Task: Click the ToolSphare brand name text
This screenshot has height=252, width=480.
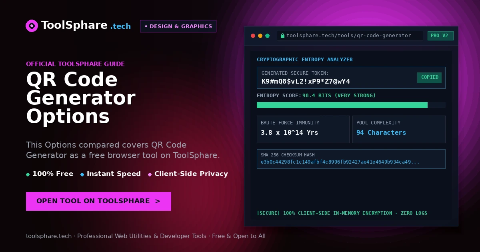Action: [74, 26]
